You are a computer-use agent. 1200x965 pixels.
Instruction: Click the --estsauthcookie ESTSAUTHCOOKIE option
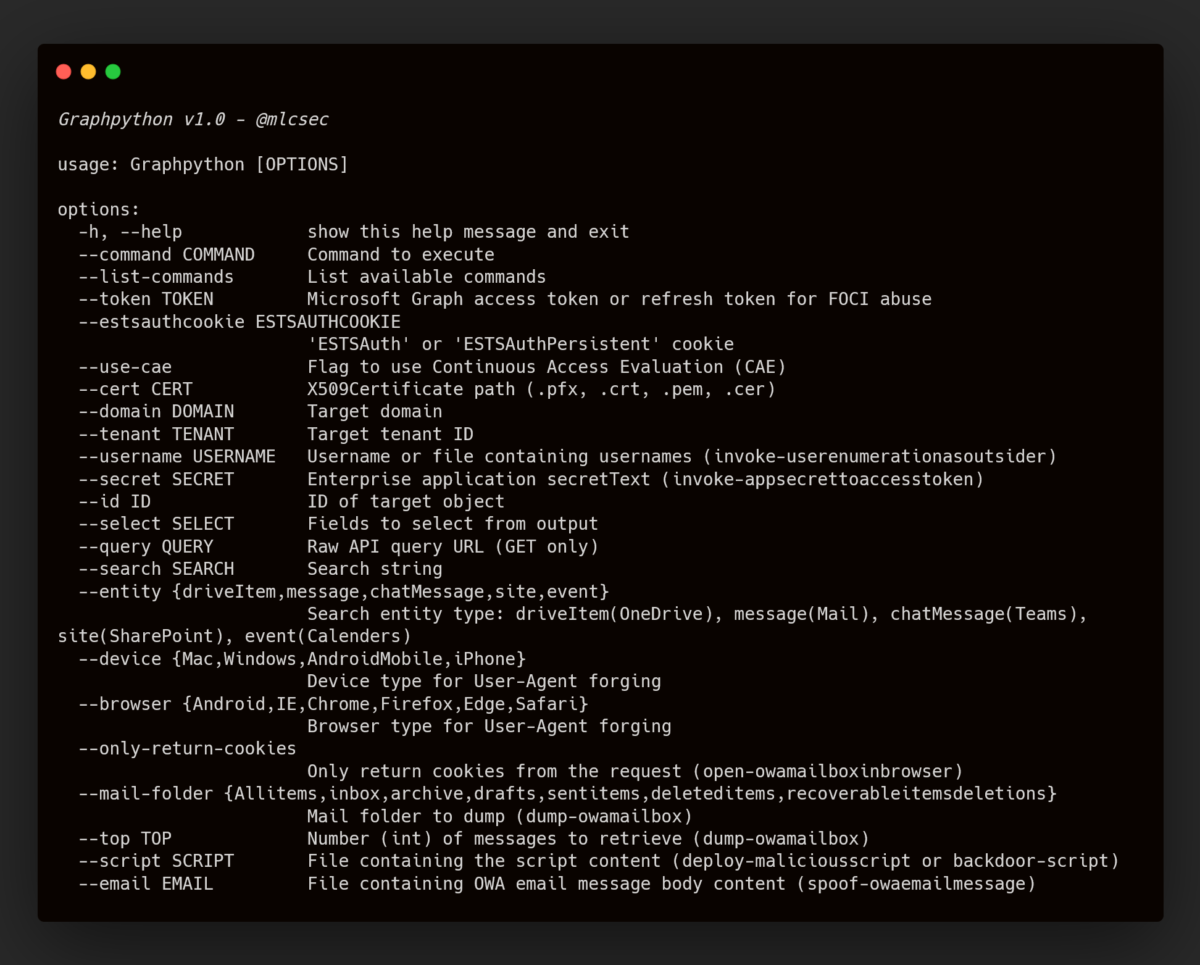tap(240, 322)
